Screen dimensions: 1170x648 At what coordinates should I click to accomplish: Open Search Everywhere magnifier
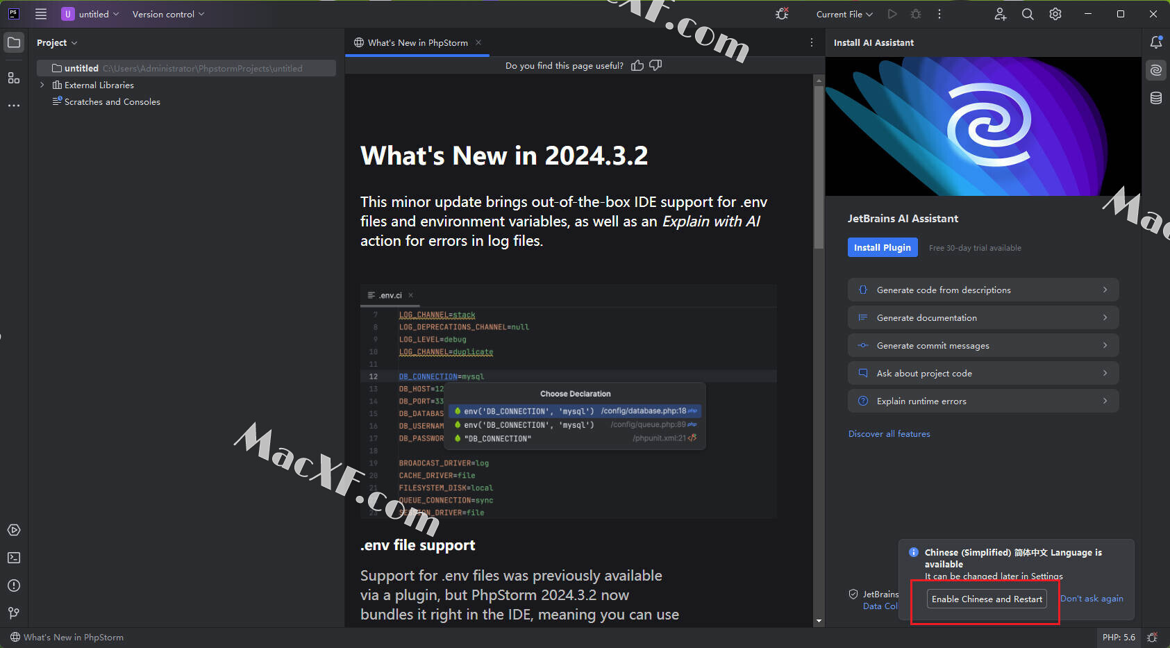tap(1028, 14)
